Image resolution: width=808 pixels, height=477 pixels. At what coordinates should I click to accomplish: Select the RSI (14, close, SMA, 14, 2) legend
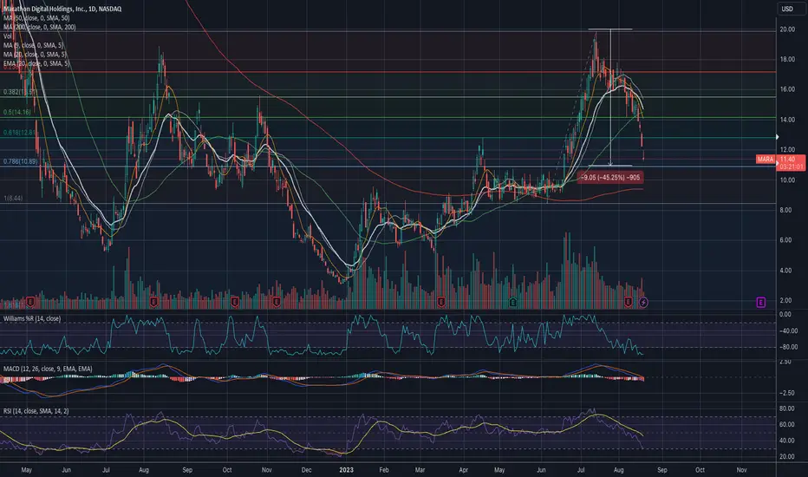point(36,411)
